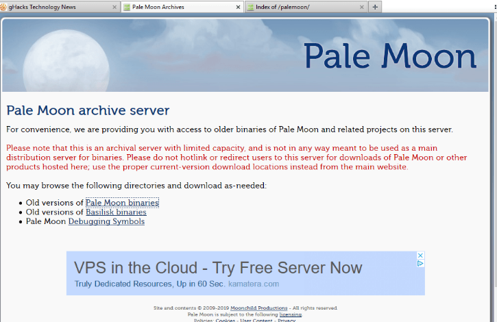
Task: Click the gHacks tab favicon
Action: point(3,7)
